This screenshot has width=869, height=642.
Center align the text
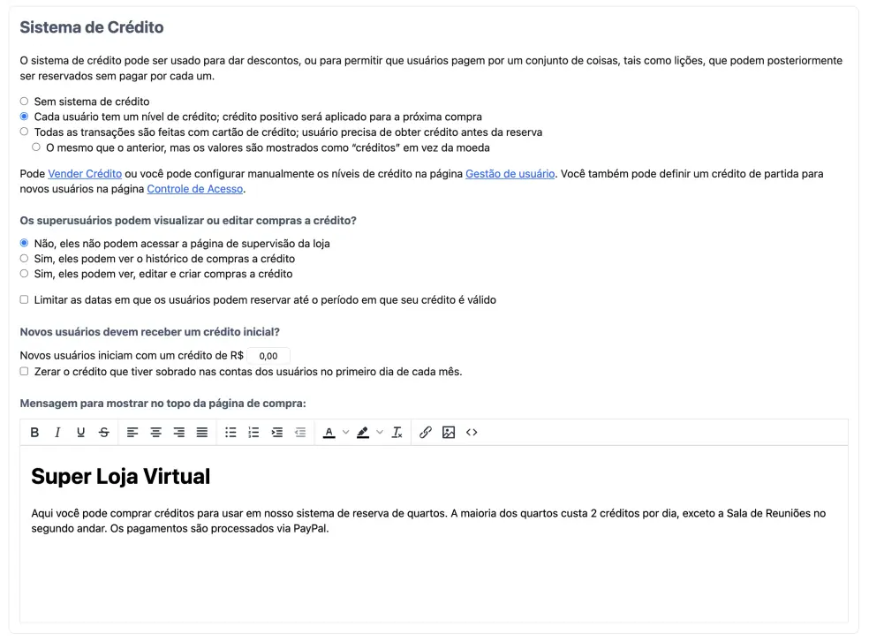[155, 433]
